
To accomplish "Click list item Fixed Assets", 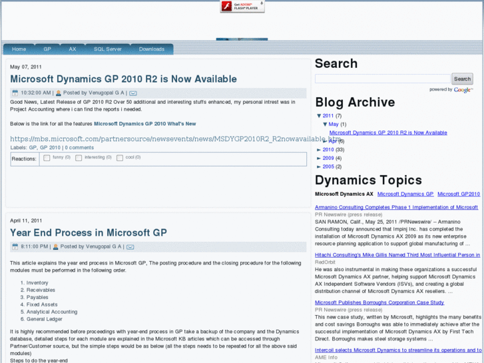I will [x=42, y=304].
